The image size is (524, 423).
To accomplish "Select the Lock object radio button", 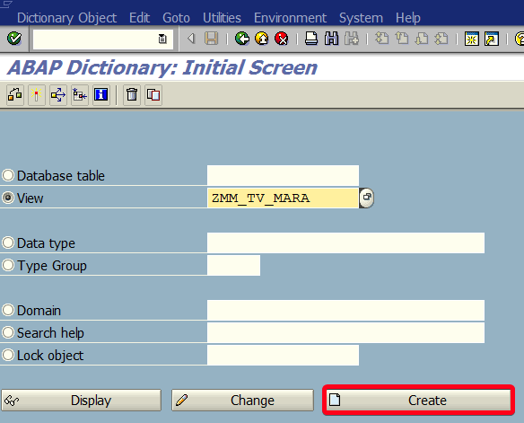I will 8,355.
